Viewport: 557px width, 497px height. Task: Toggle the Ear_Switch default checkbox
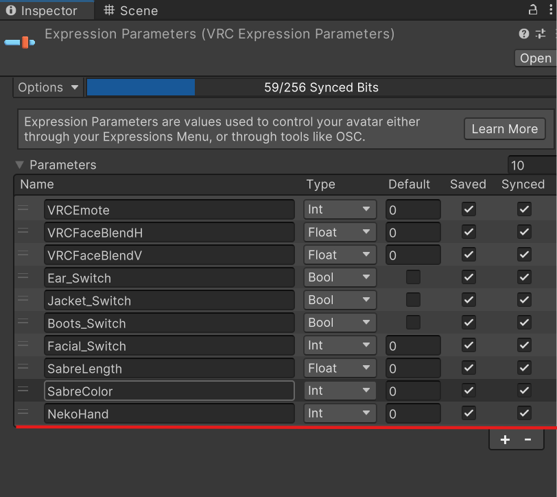click(413, 277)
